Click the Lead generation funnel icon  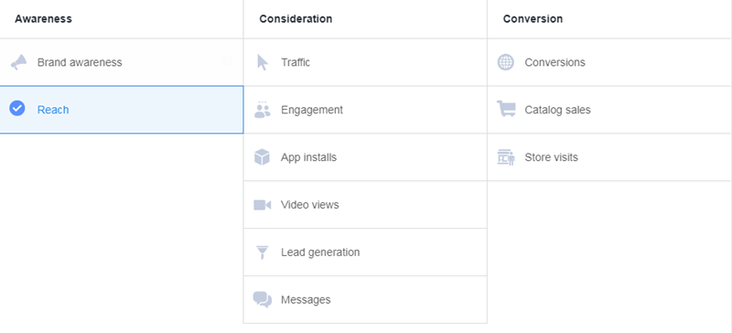pyautogui.click(x=263, y=252)
